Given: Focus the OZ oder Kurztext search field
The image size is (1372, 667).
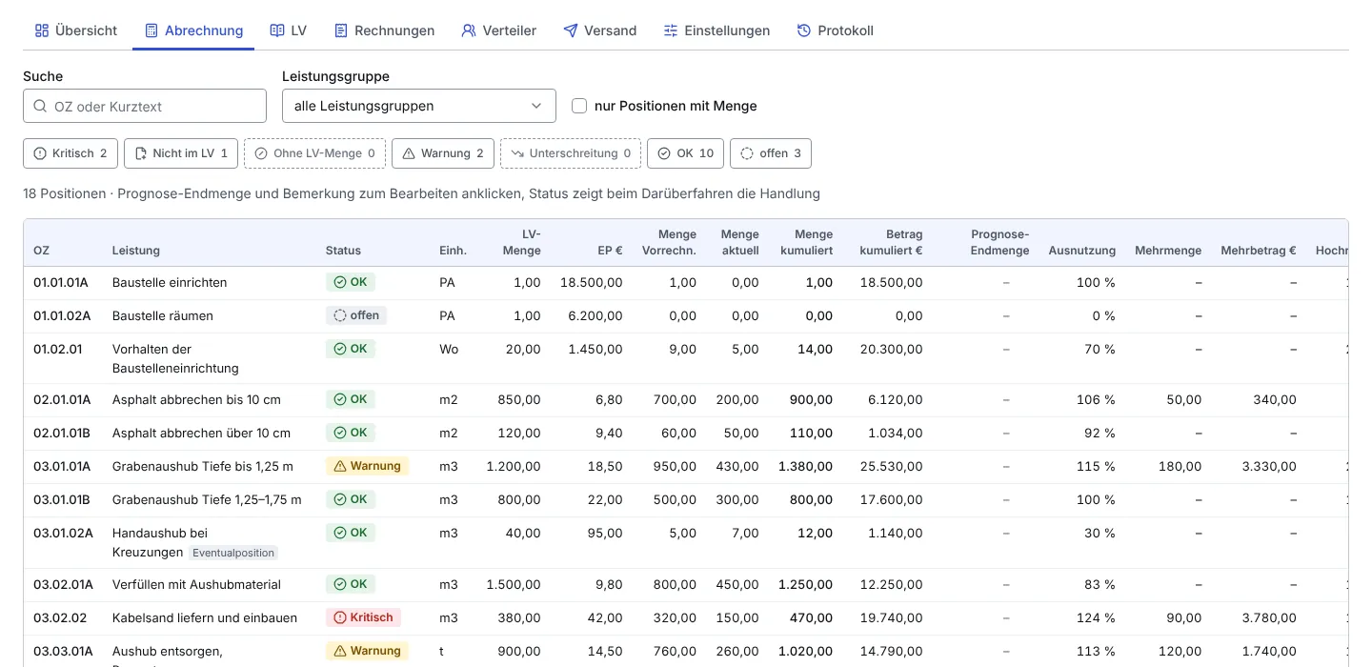Looking at the screenshot, I should pos(145,106).
